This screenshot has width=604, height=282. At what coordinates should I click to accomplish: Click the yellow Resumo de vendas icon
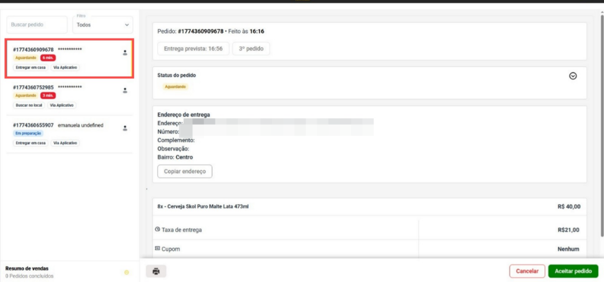click(x=127, y=272)
